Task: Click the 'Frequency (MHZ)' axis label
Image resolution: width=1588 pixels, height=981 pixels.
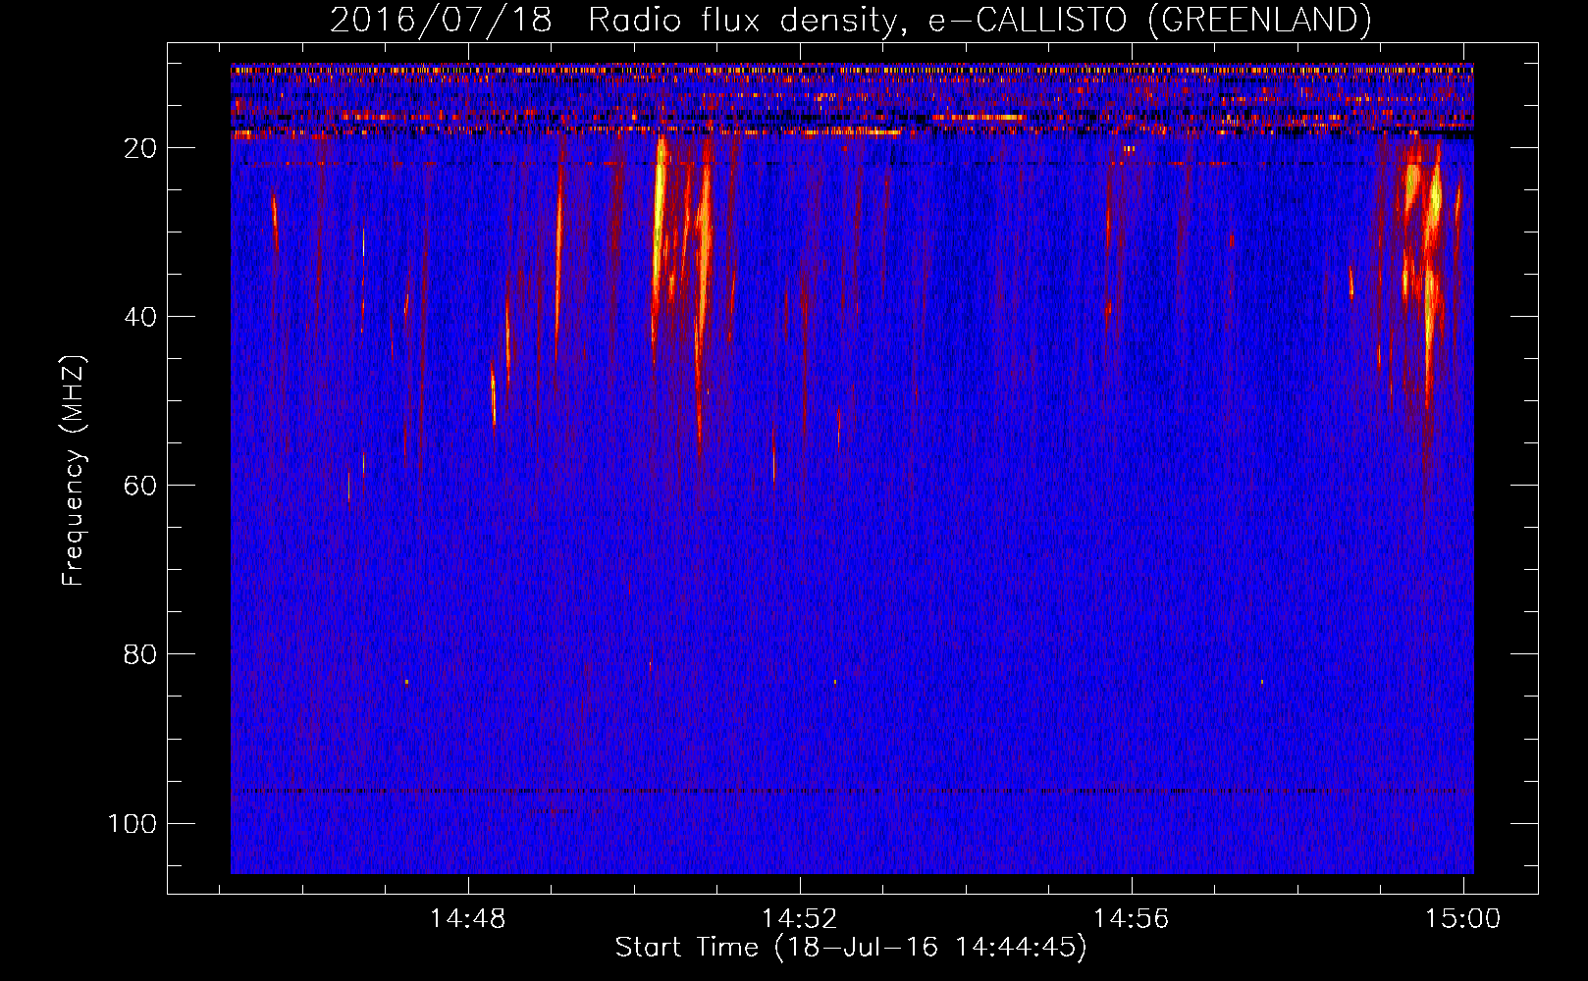Action: 74,471
